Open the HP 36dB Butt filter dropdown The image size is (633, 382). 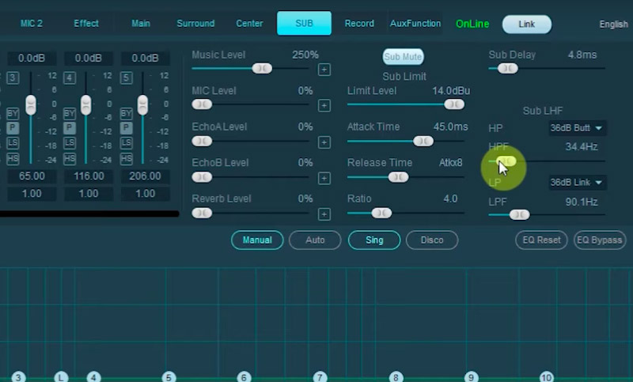(x=577, y=128)
